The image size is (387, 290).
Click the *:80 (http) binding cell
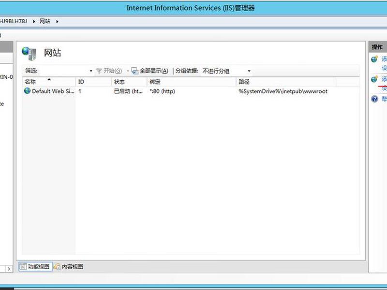pyautogui.click(x=162, y=91)
